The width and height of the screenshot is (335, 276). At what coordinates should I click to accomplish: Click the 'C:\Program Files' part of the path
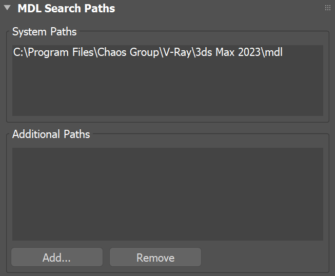[46, 52]
